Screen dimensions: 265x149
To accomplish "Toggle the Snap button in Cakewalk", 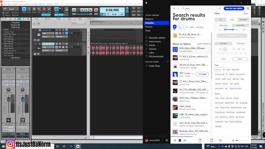I will 56,9.
